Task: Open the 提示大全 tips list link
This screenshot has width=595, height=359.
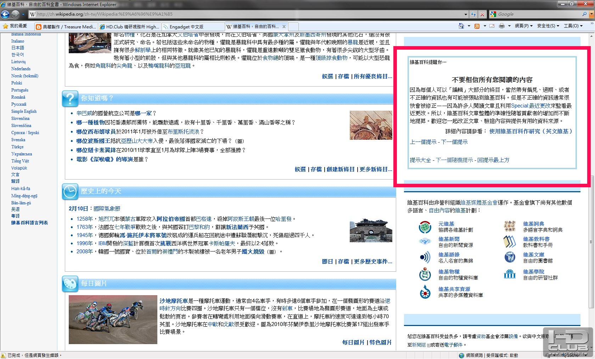Action: [420, 160]
